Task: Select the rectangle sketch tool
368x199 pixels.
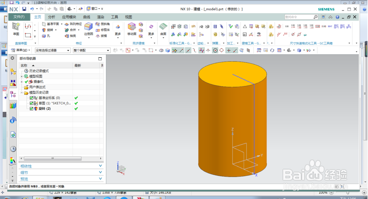Action: click(x=28, y=36)
